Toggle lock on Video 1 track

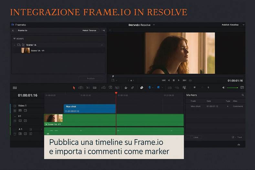click(x=15, y=111)
